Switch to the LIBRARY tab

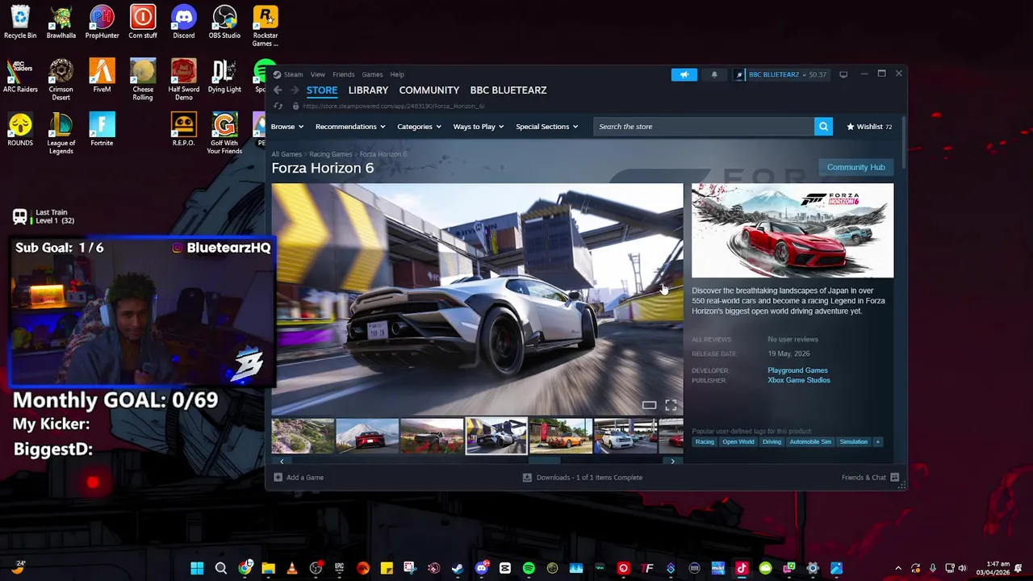(368, 90)
